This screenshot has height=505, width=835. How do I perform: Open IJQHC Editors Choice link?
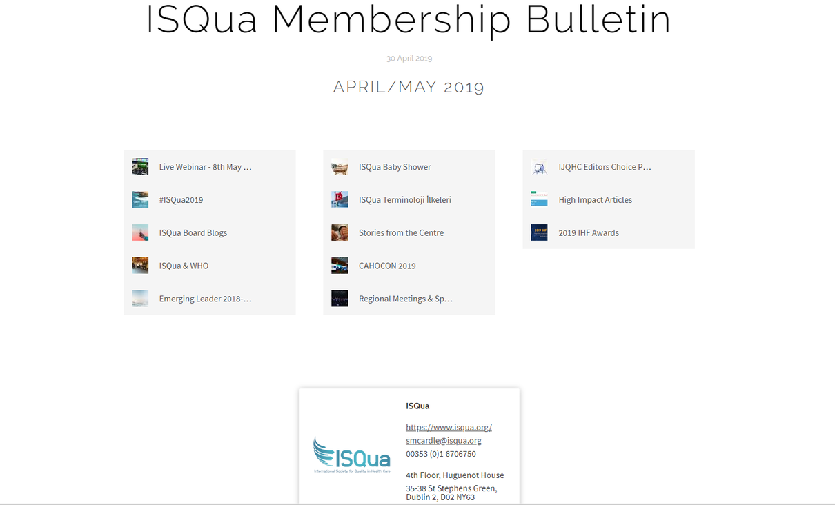click(605, 167)
